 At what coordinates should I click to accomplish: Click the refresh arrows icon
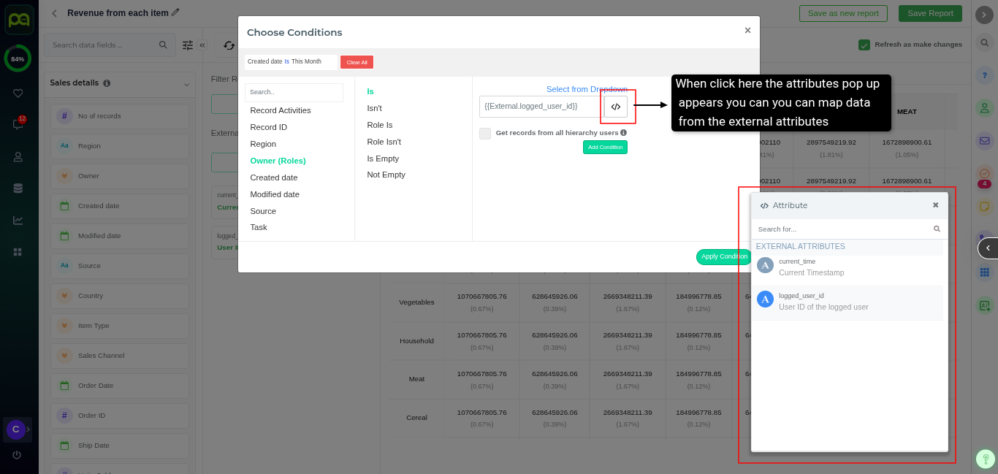tap(229, 45)
